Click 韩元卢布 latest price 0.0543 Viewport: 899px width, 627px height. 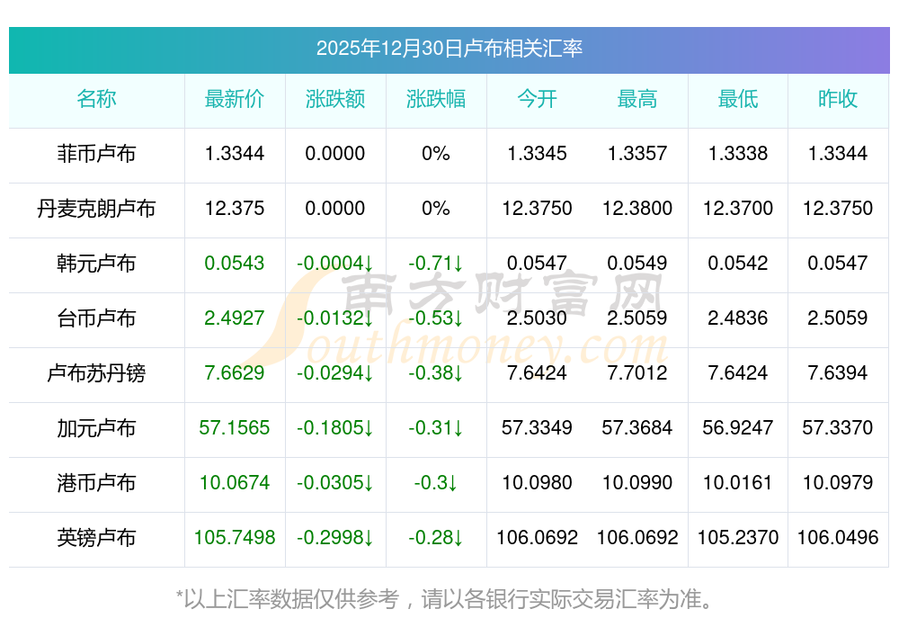tap(235, 264)
